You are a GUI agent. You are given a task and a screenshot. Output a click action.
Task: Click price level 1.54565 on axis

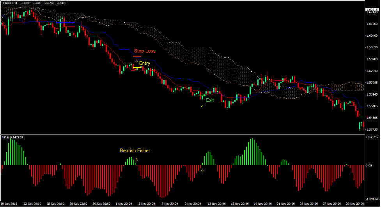(x=372, y=118)
